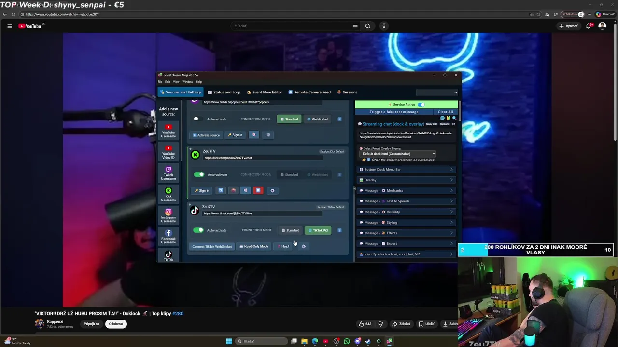Mute the Twitch source speaker icon
This screenshot has height=347, width=618.
tap(253, 135)
